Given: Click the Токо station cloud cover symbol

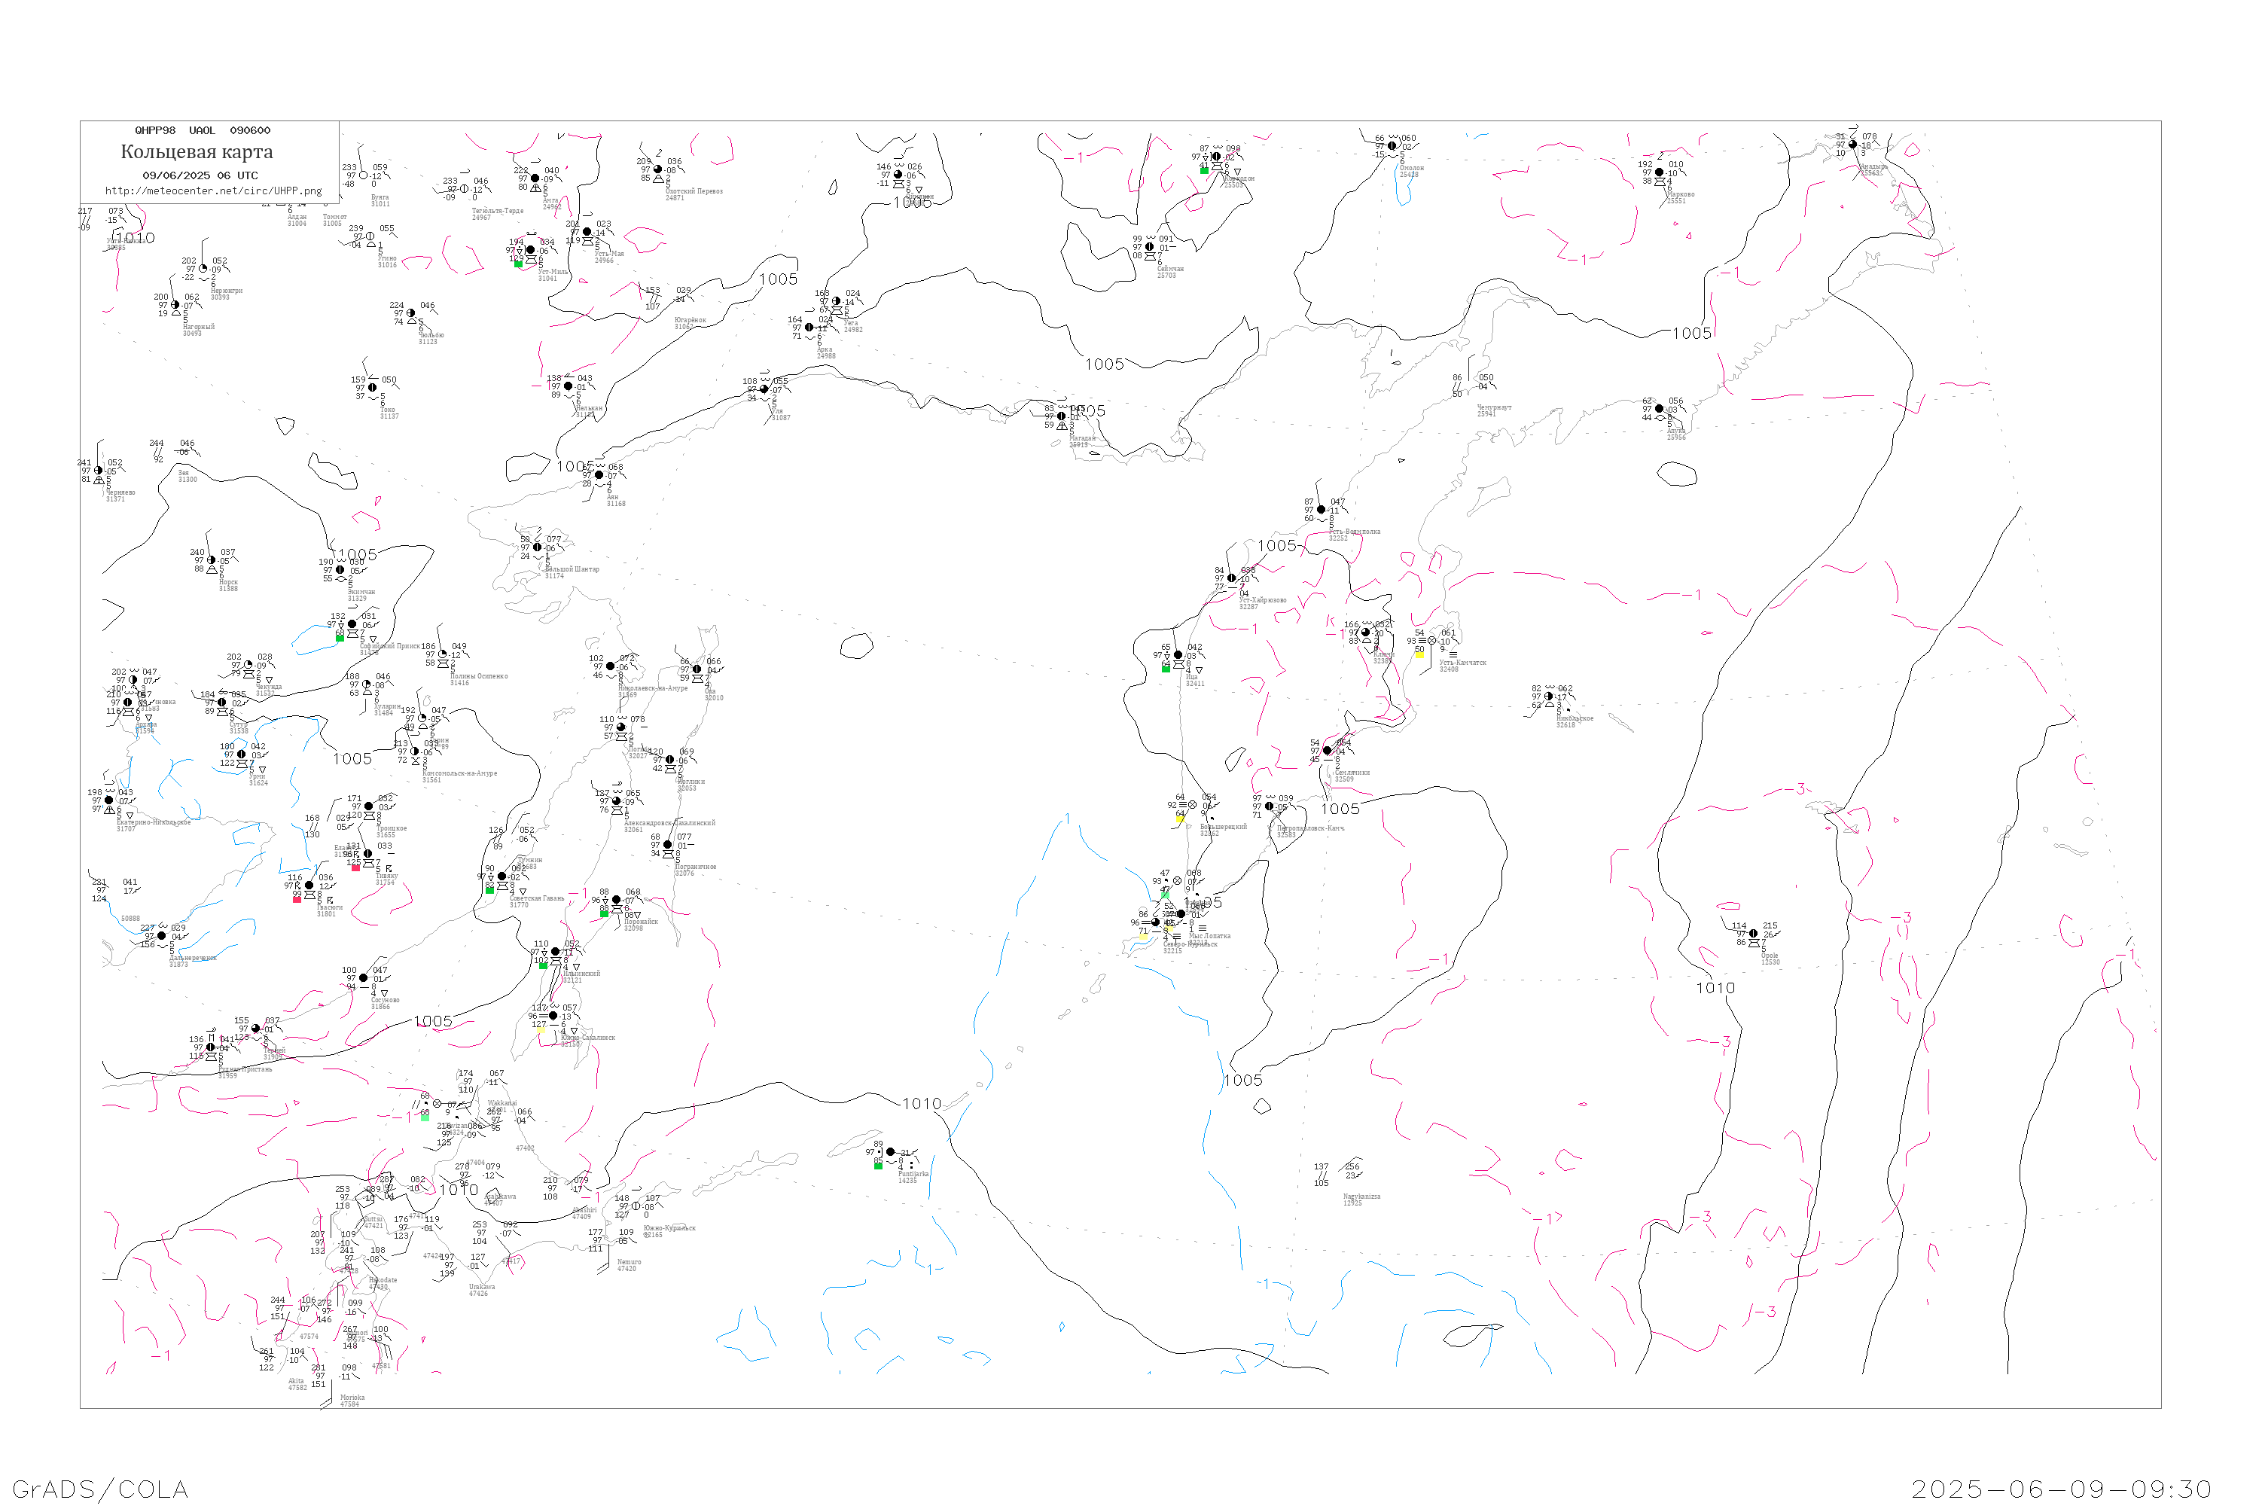Looking at the screenshot, I should (372, 388).
